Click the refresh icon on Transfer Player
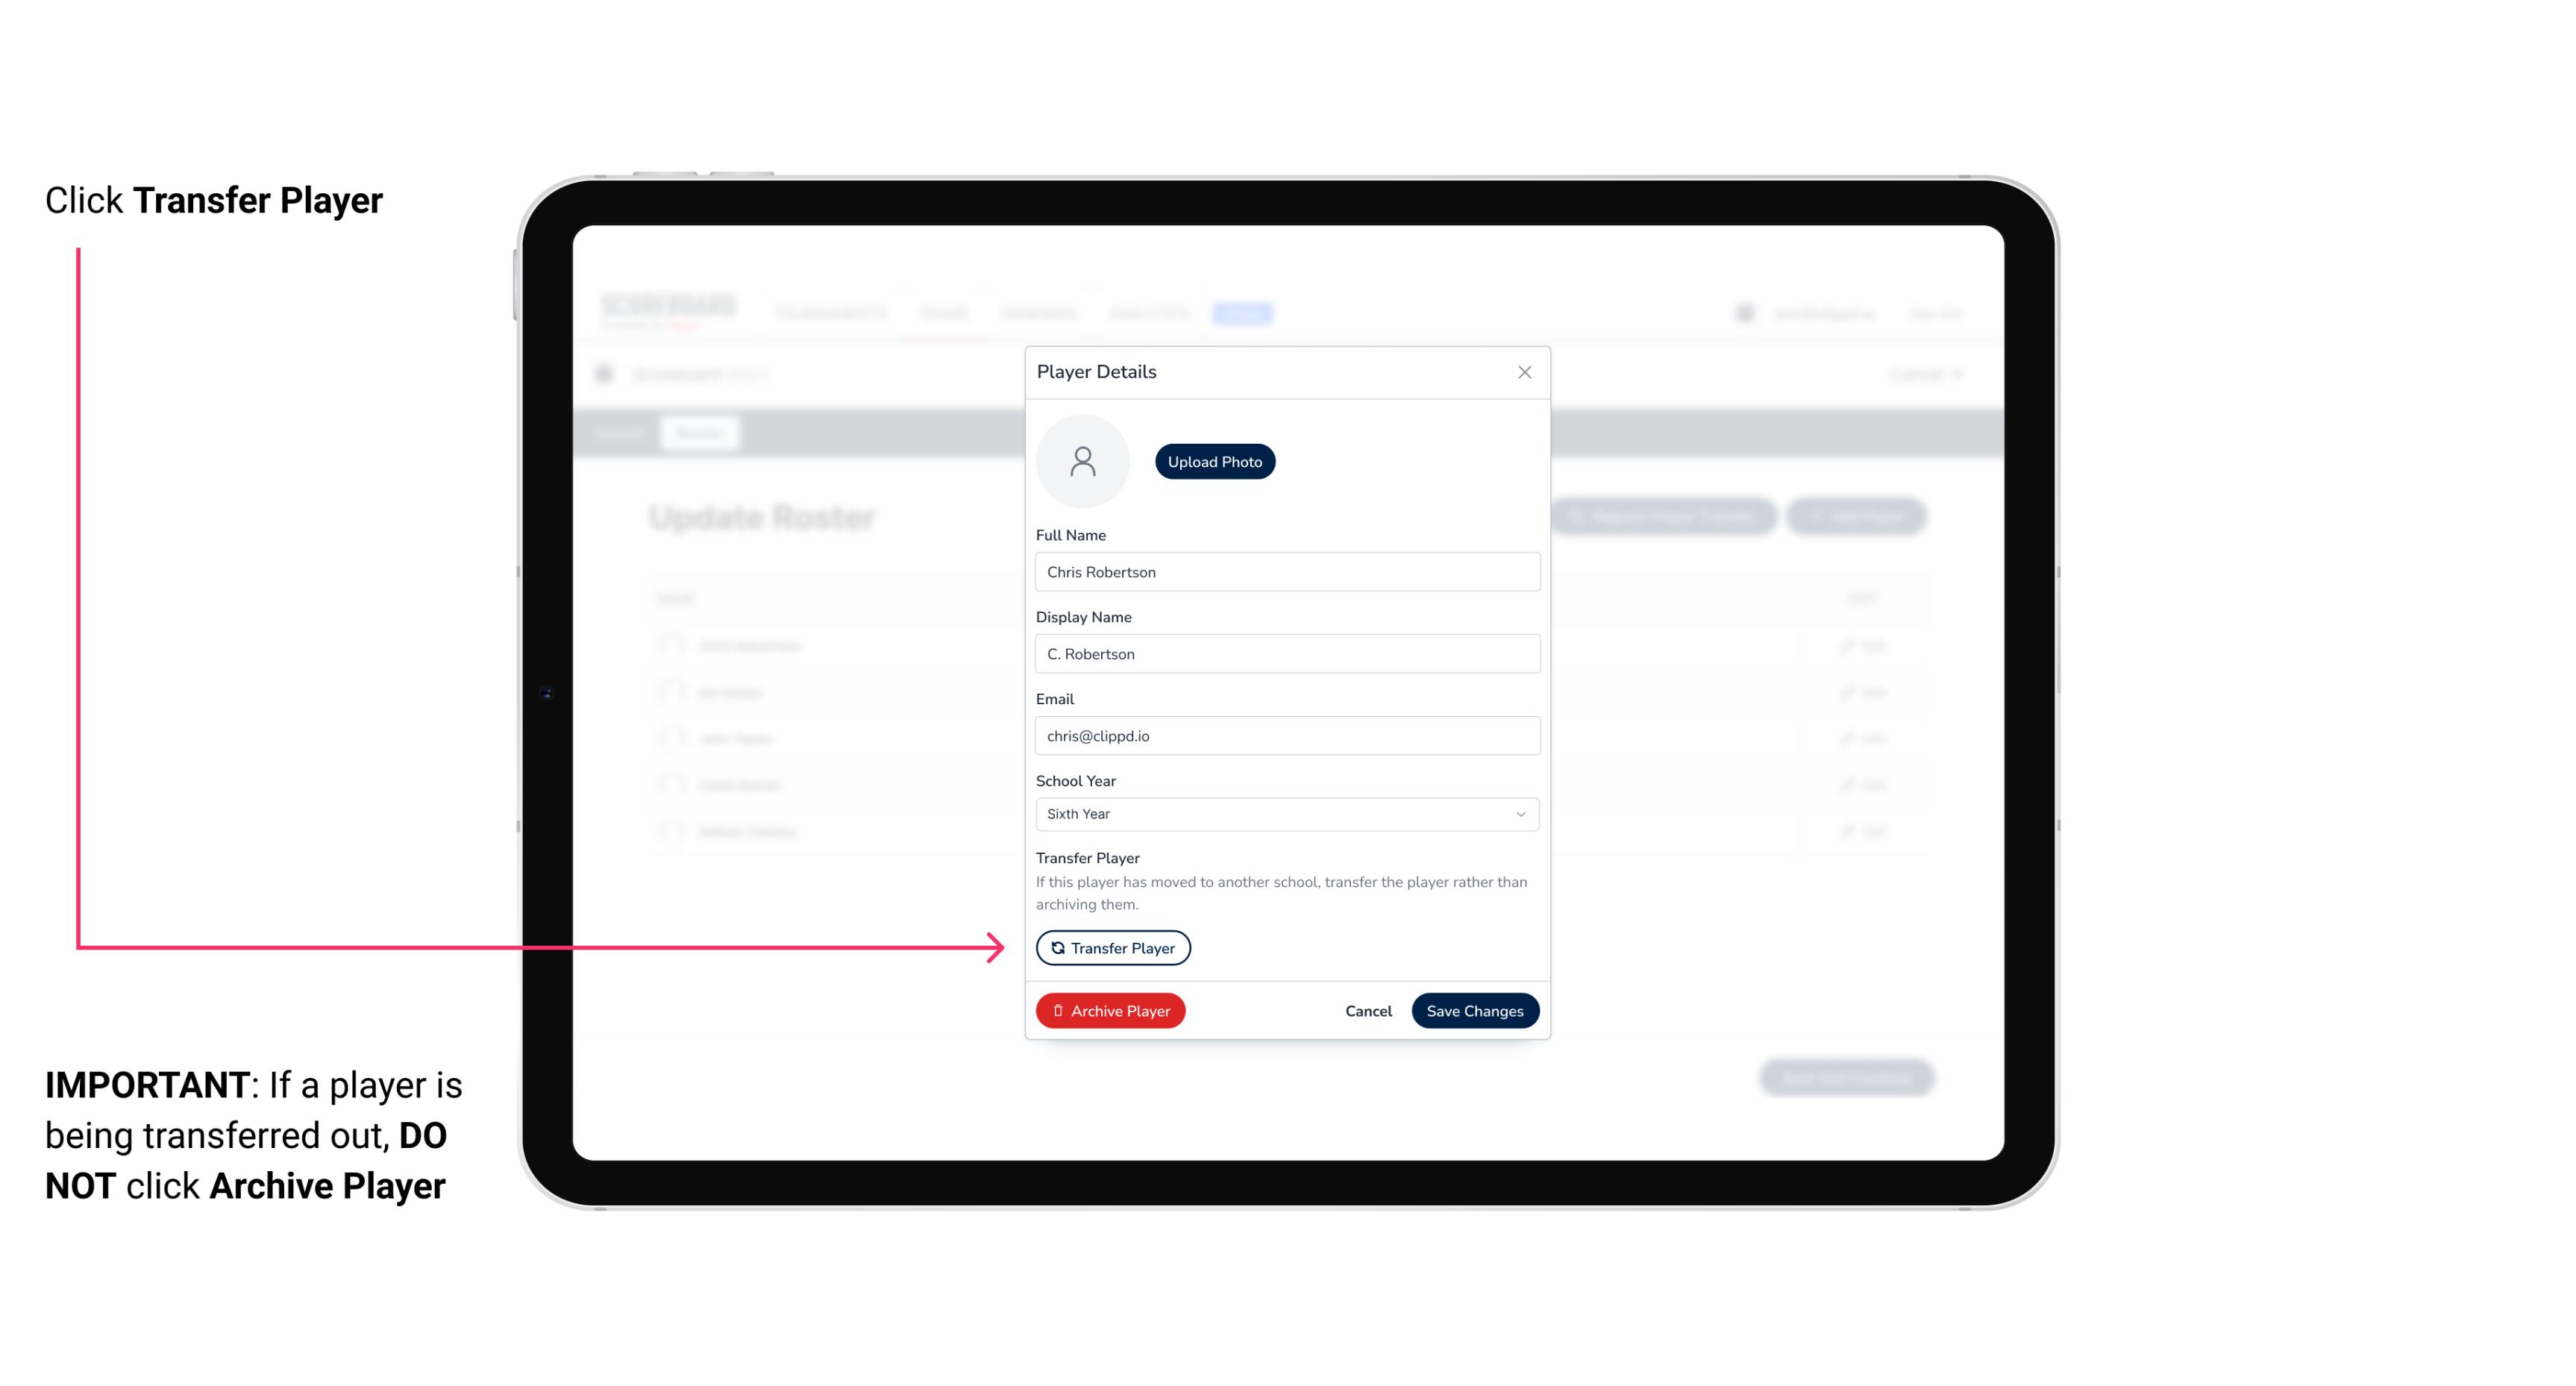This screenshot has height=1386, width=2576. [x=1055, y=947]
